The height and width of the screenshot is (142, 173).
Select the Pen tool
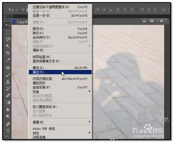[8, 124]
